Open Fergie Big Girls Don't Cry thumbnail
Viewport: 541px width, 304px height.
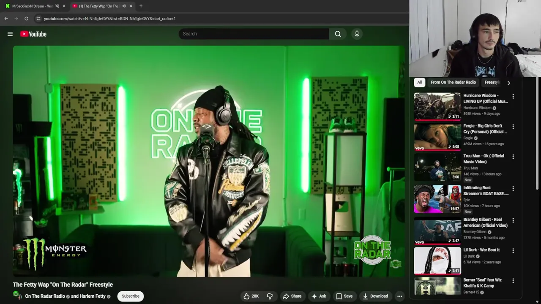click(437, 137)
